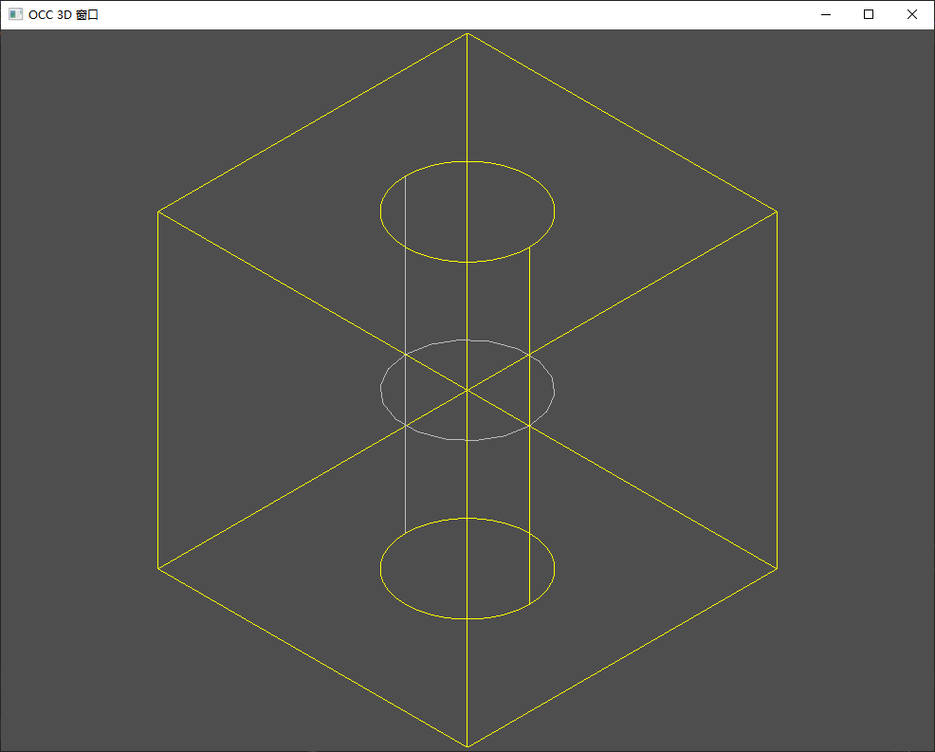Click the 'OCC 3D 窗口' title text
935x752 pixels.
[64, 15]
